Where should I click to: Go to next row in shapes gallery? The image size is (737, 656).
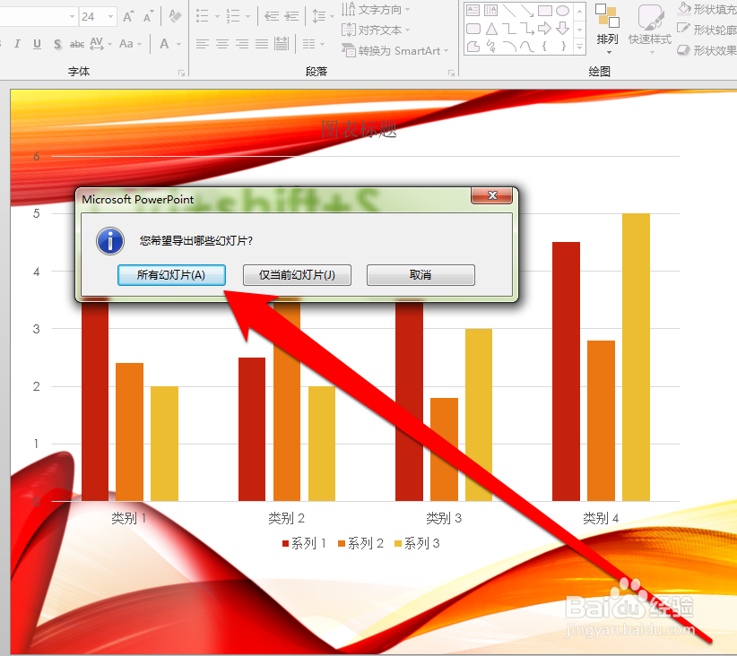click(579, 30)
